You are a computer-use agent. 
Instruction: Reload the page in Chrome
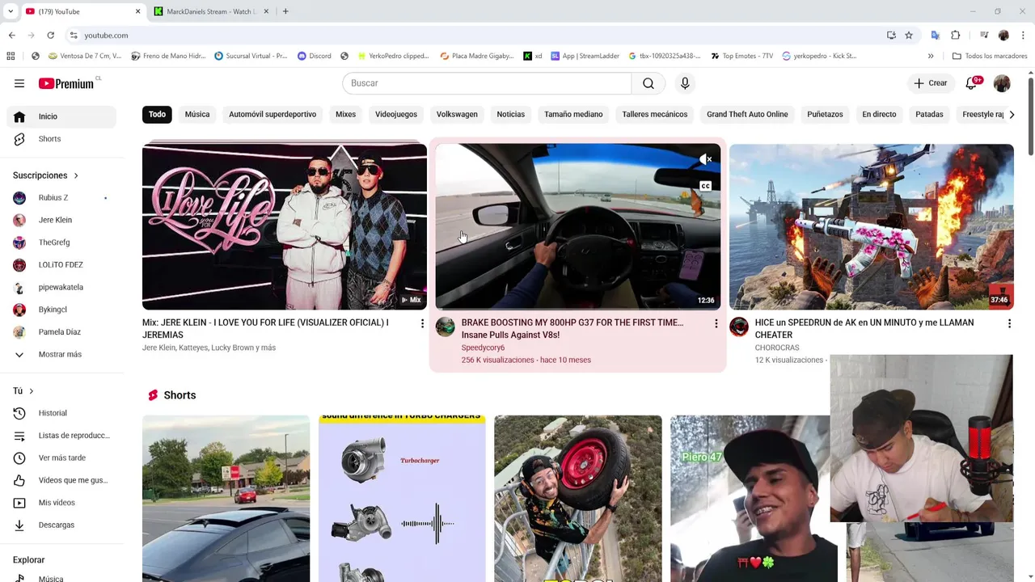pyautogui.click(x=50, y=36)
